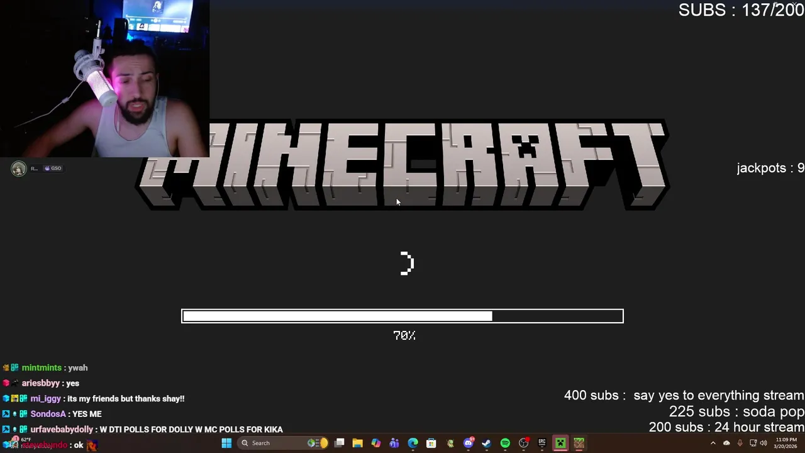This screenshot has height=453, width=805.
Task: Click SondosA message YES ME
Action: click(x=52, y=414)
